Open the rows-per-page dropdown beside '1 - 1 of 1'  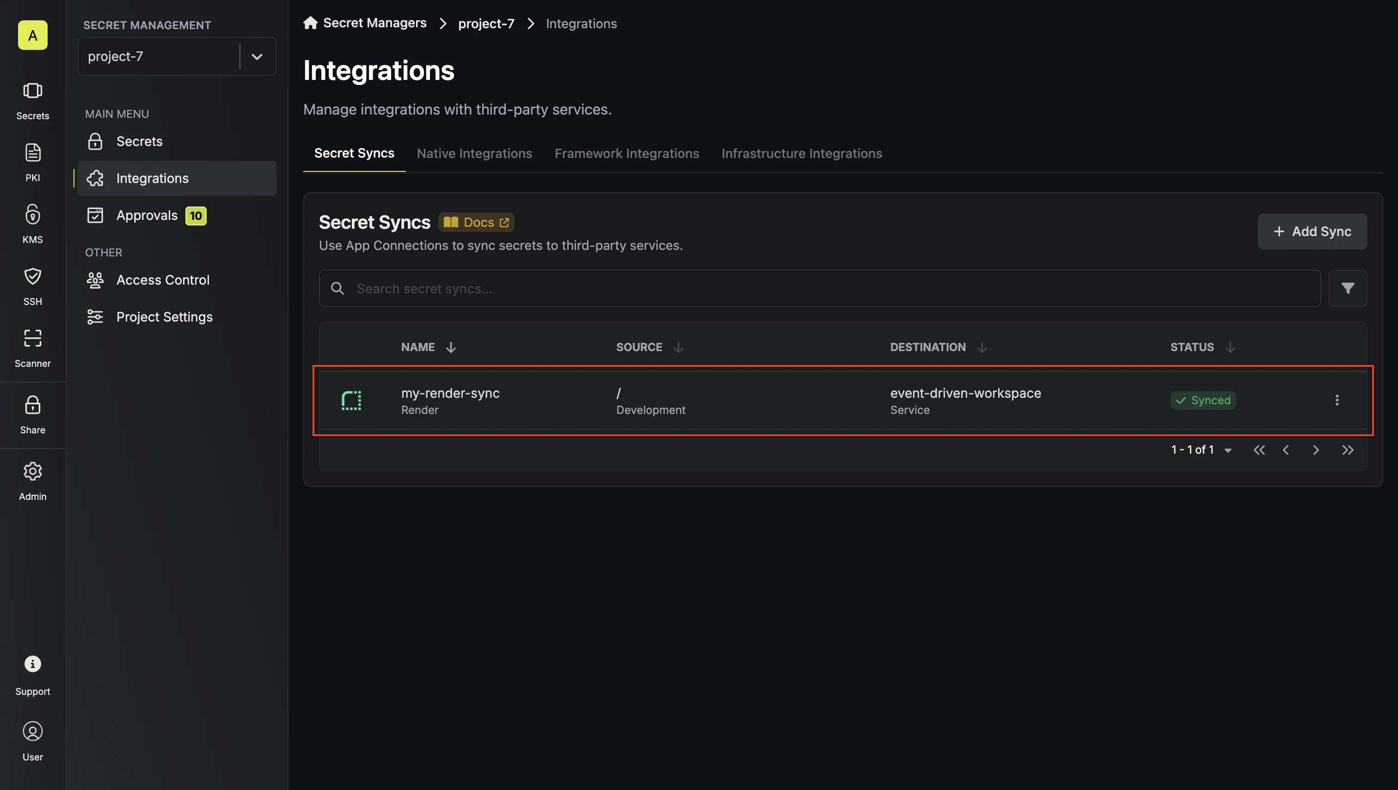point(1228,450)
